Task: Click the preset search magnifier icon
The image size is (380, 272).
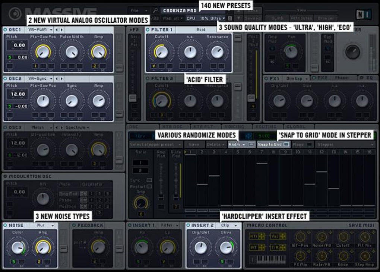Action: [155, 10]
